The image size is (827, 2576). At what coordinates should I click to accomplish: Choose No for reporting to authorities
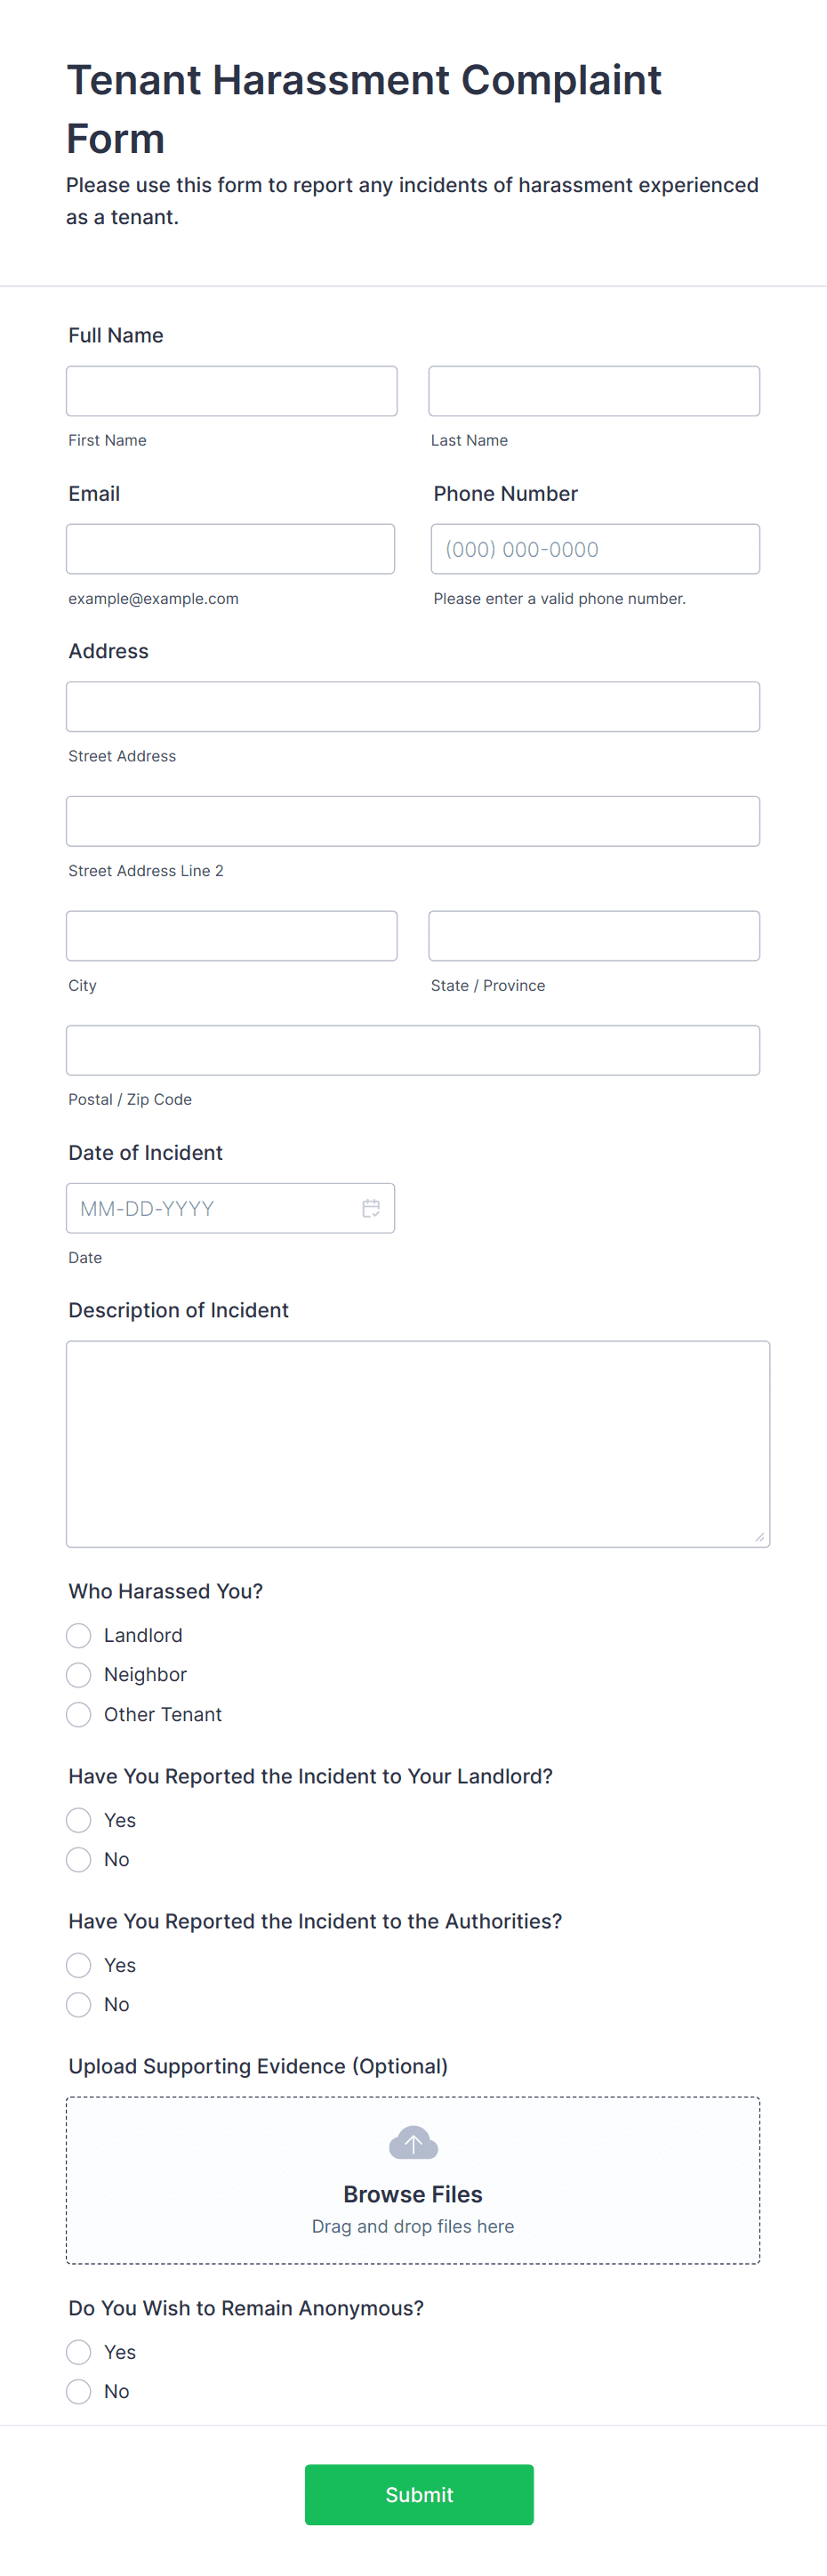point(78,2004)
